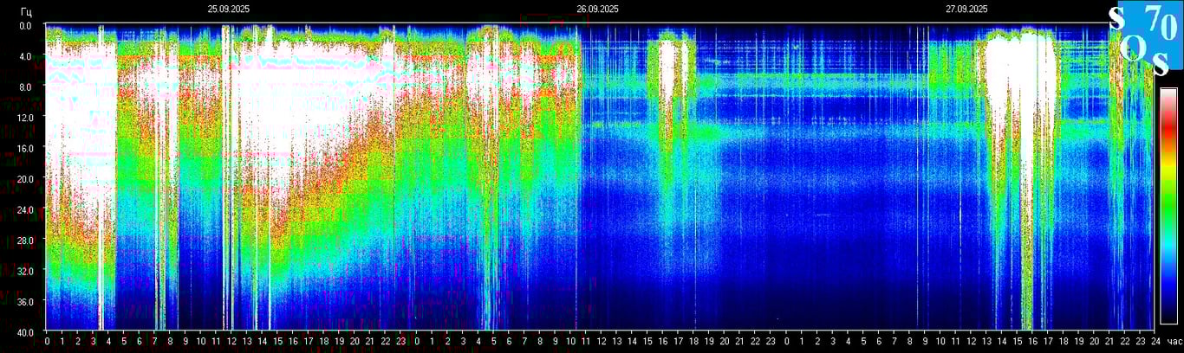The width and height of the screenshot is (1184, 353).
Task: Click the 0.0 frequency axis label
Action: [x=25, y=26]
